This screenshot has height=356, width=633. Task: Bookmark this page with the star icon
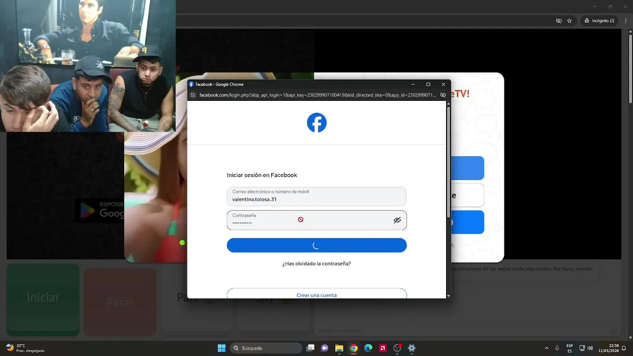569,21
